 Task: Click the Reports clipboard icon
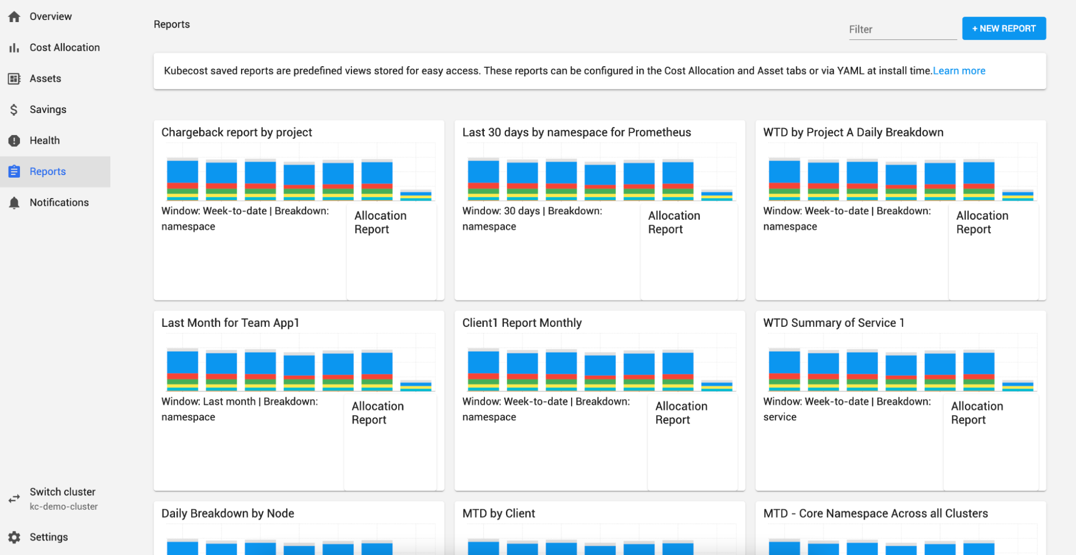tap(15, 172)
